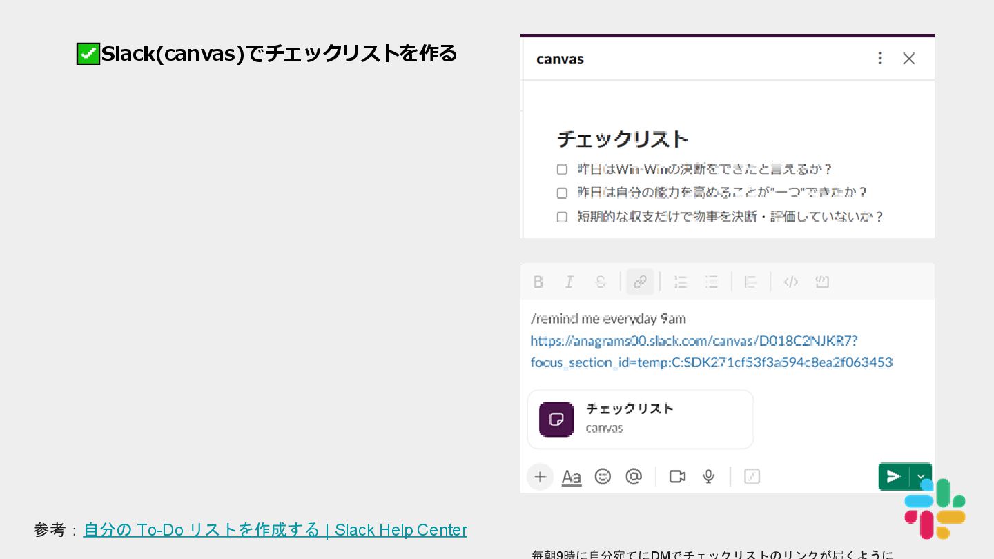The height and width of the screenshot is (559, 994).
Task: Click the チェックリスト canvas heading
Action: point(623,139)
